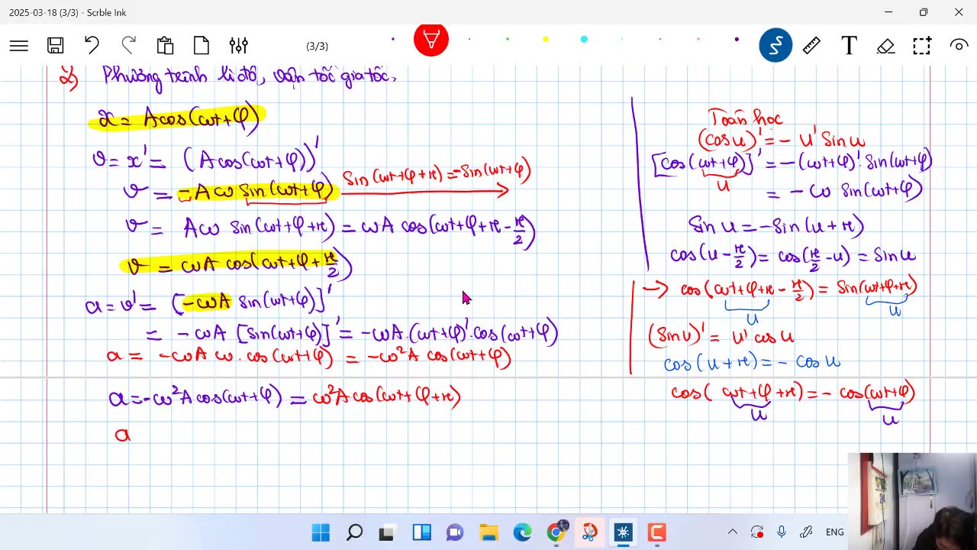
Task: Activate the rectangular selection tool
Action: point(922,46)
